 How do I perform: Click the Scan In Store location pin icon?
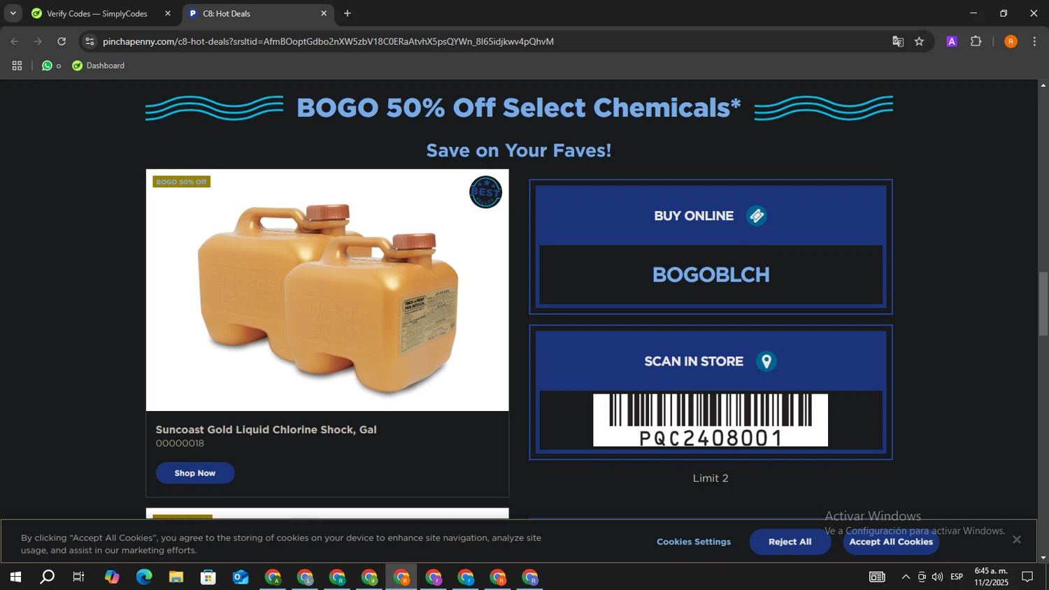point(766,361)
